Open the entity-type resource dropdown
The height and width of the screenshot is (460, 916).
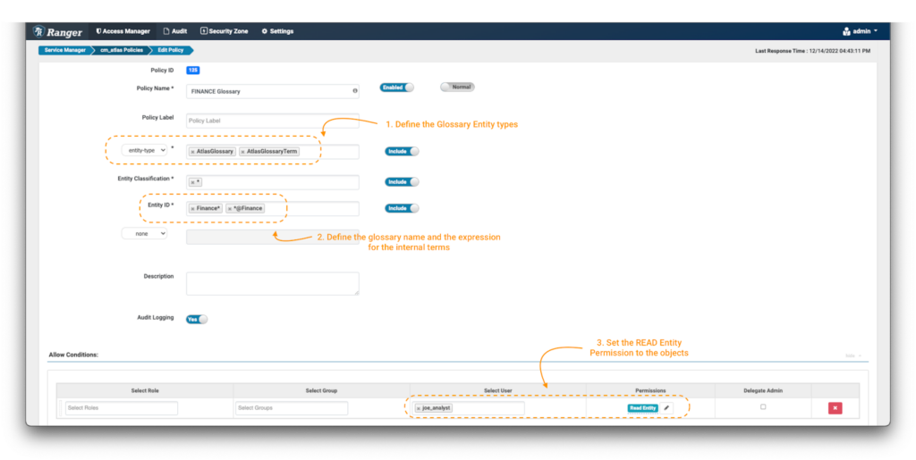point(145,150)
